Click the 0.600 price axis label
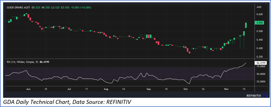 pos(259,14)
